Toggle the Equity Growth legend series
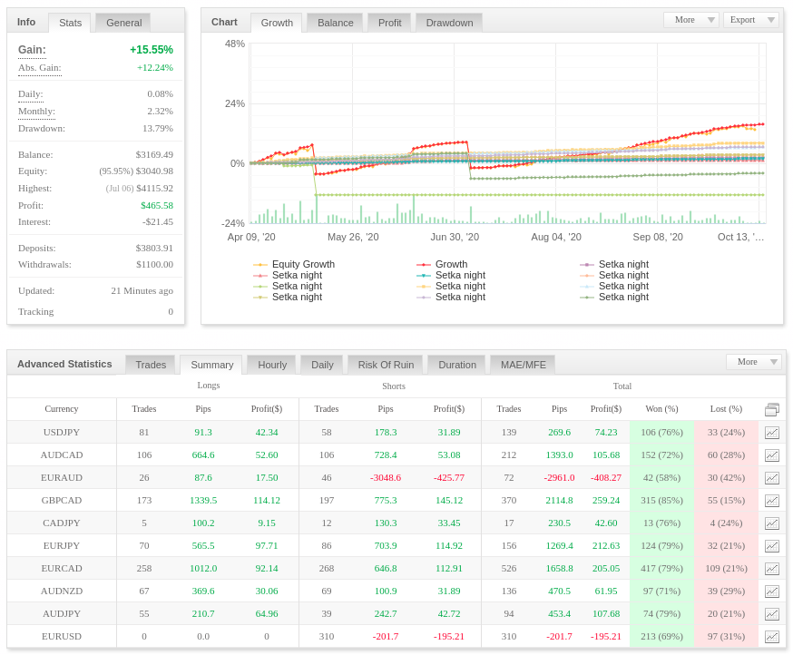 point(294,264)
